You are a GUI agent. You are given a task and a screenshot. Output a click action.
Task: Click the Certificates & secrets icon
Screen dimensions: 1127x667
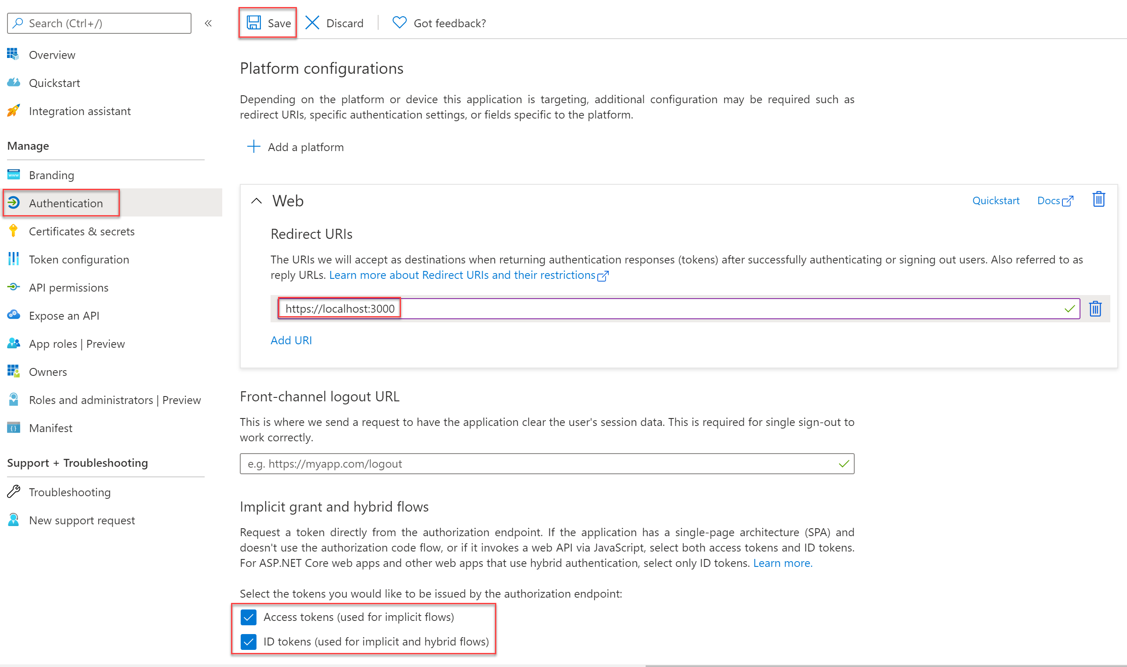(x=14, y=231)
